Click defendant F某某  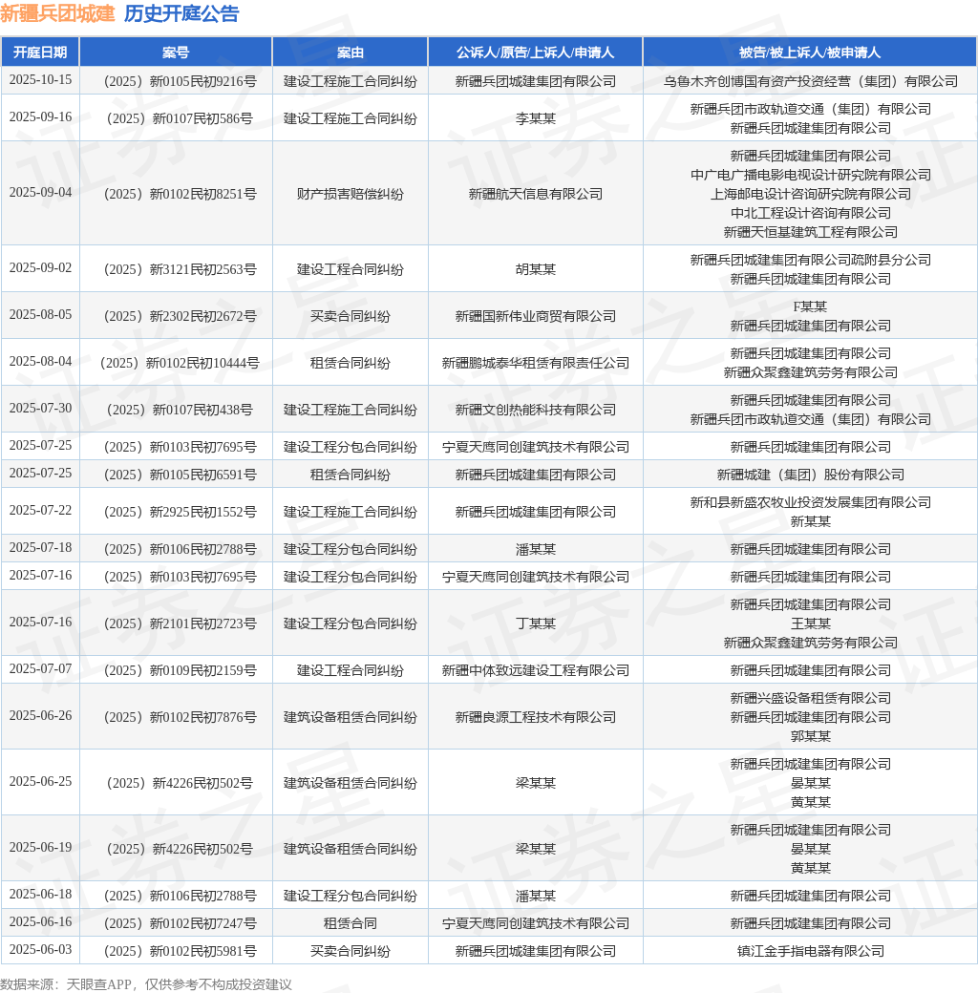tap(810, 306)
